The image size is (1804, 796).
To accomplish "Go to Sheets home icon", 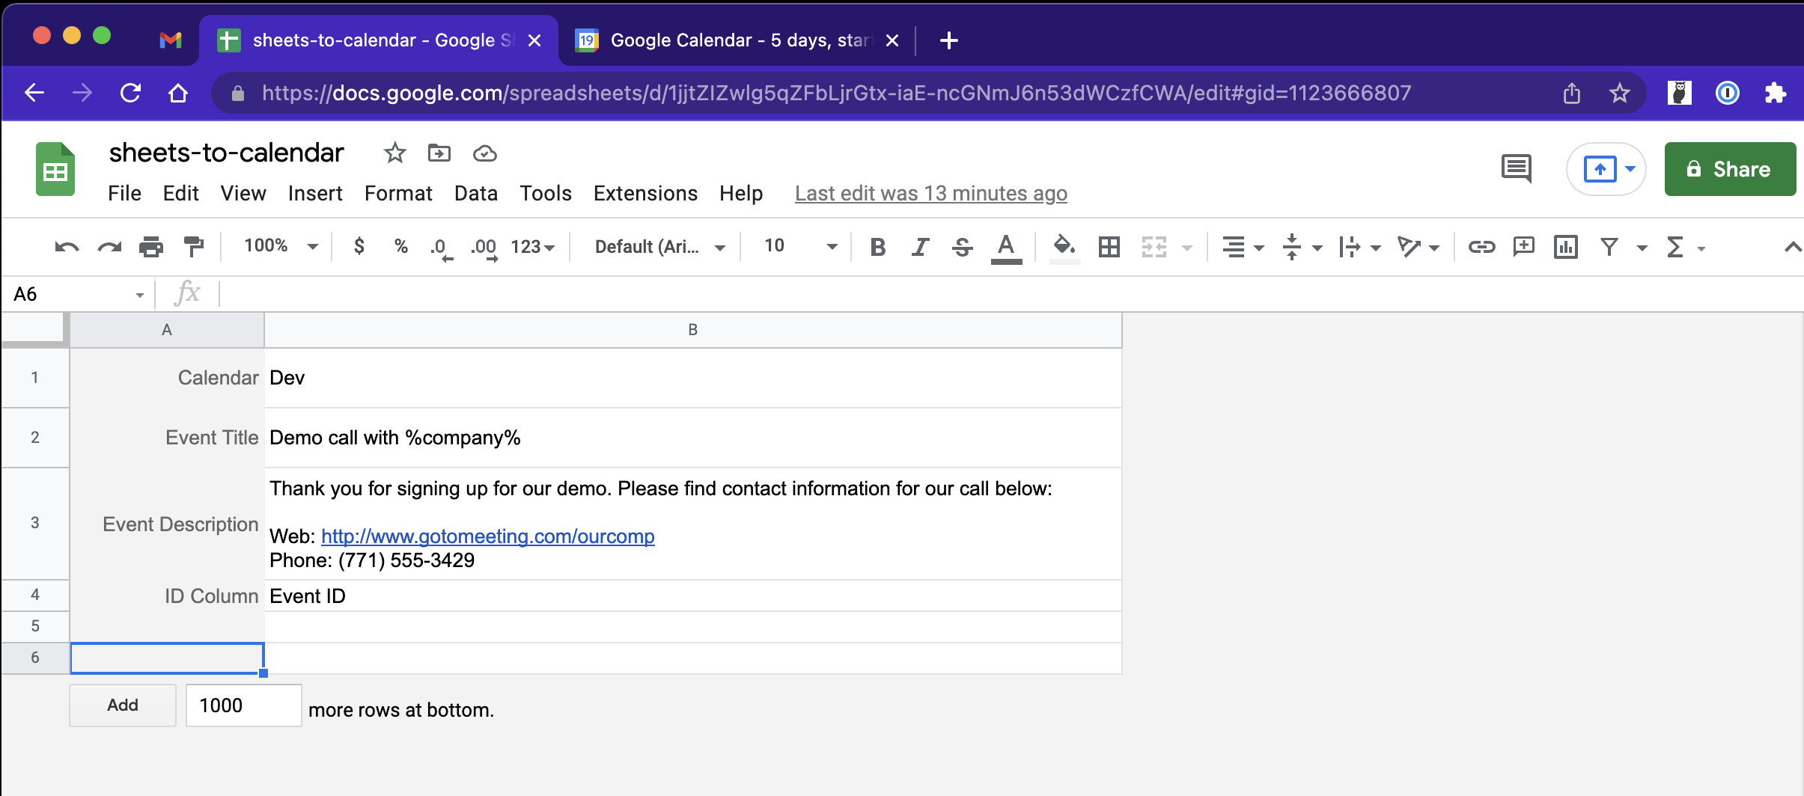I will pyautogui.click(x=55, y=169).
